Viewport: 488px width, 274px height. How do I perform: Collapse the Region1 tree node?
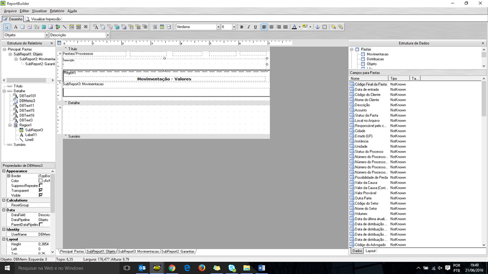[10, 125]
